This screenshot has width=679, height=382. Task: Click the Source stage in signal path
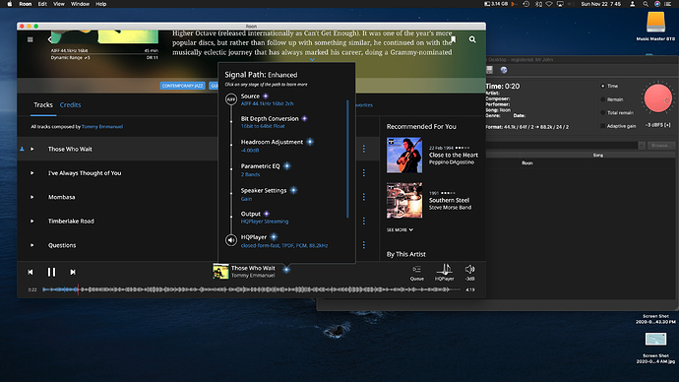(x=268, y=99)
